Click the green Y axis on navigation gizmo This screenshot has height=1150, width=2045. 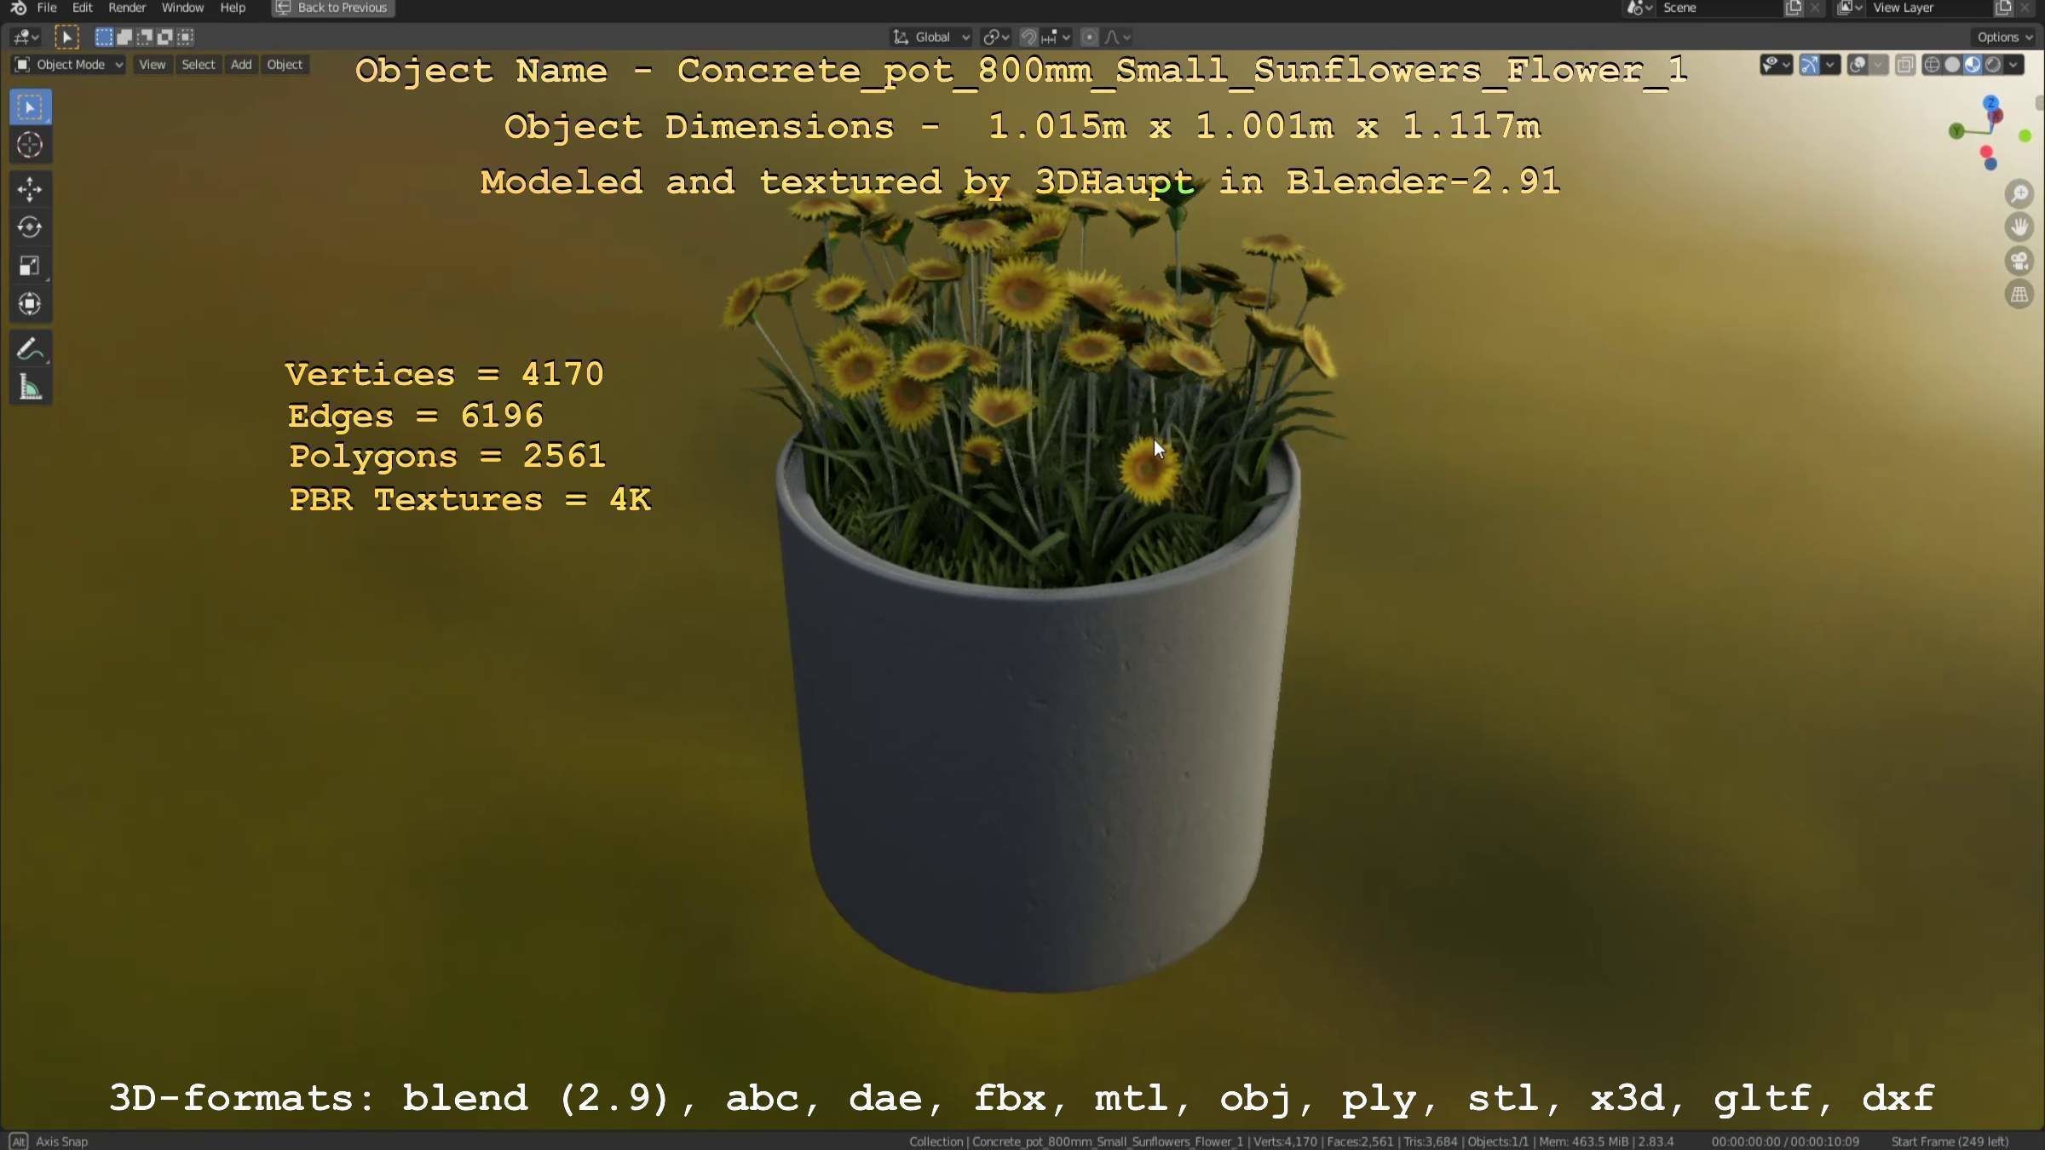click(x=1957, y=130)
